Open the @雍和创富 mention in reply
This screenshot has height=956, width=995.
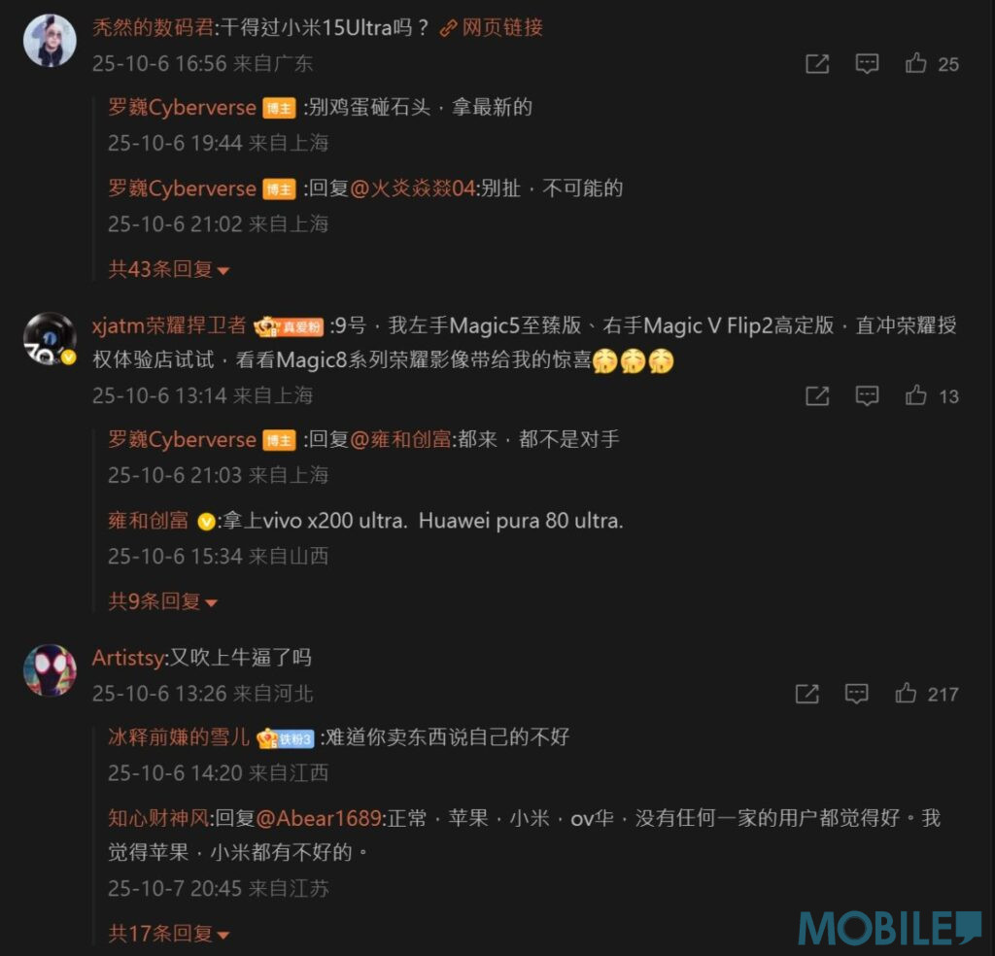pyautogui.click(x=400, y=439)
